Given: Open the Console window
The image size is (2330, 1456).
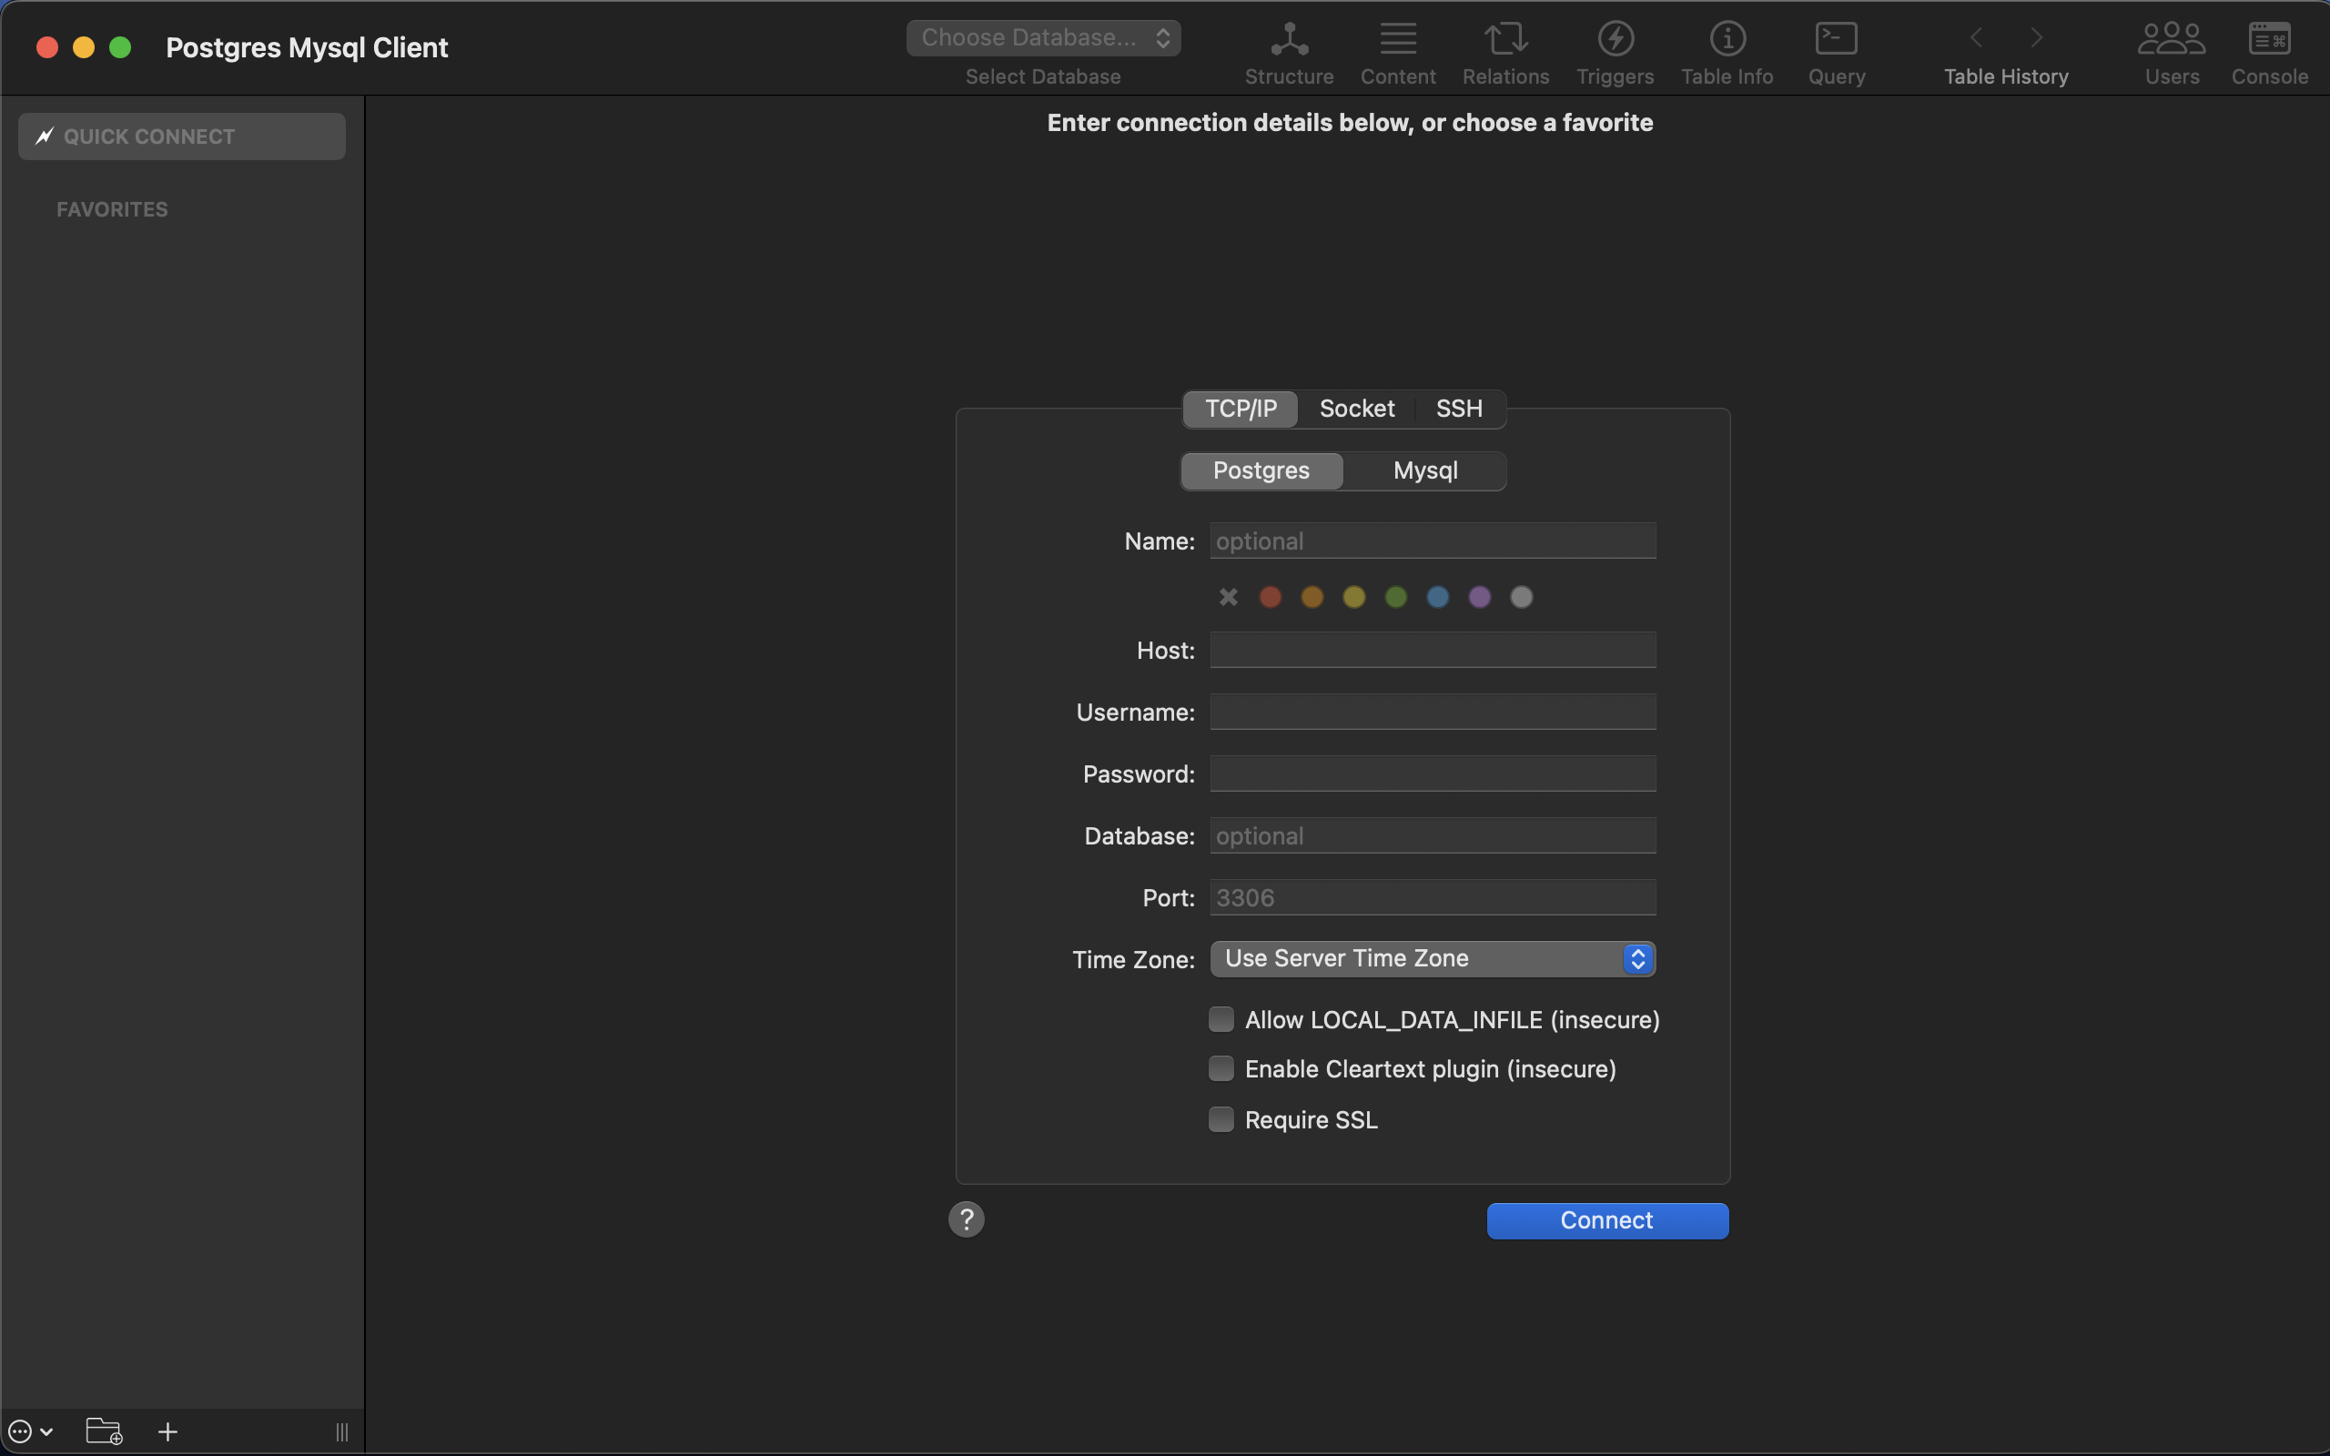Looking at the screenshot, I should point(2269,50).
